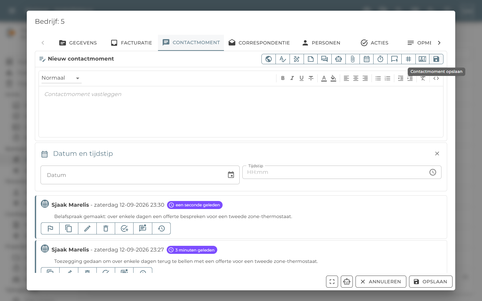Click the comment-note icon on the 23:30 contactmoment
The image size is (482, 301).
click(x=143, y=228)
